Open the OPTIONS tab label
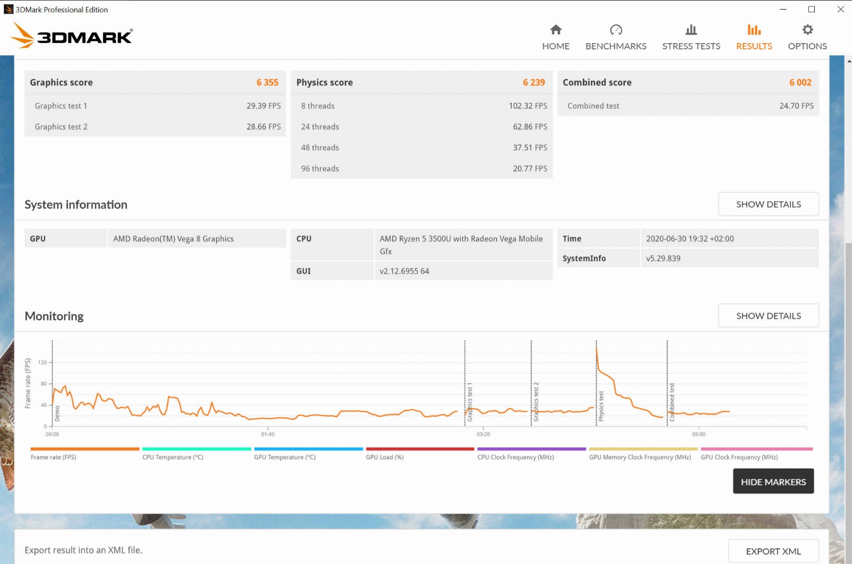The height and width of the screenshot is (564, 852). click(x=807, y=46)
